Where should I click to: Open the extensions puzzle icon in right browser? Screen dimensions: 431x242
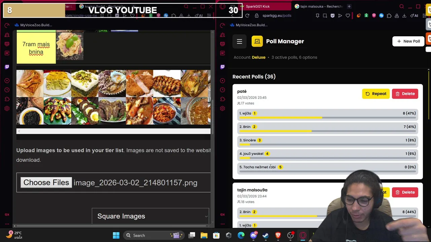[389, 15]
